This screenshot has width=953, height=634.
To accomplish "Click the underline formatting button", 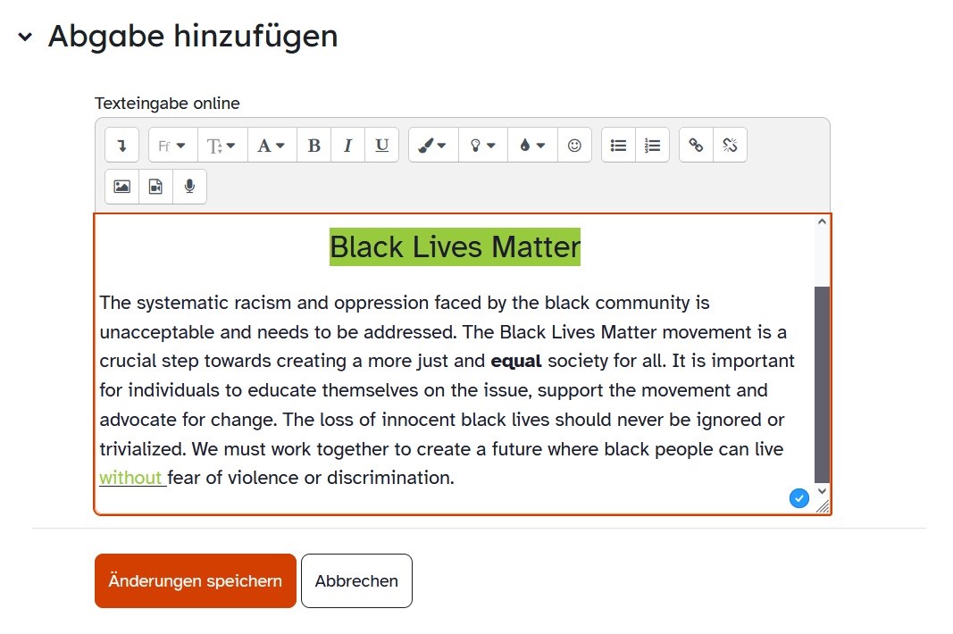I will (x=381, y=146).
